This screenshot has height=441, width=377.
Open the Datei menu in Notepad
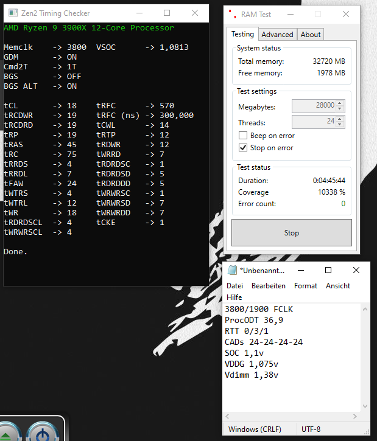pyautogui.click(x=234, y=286)
